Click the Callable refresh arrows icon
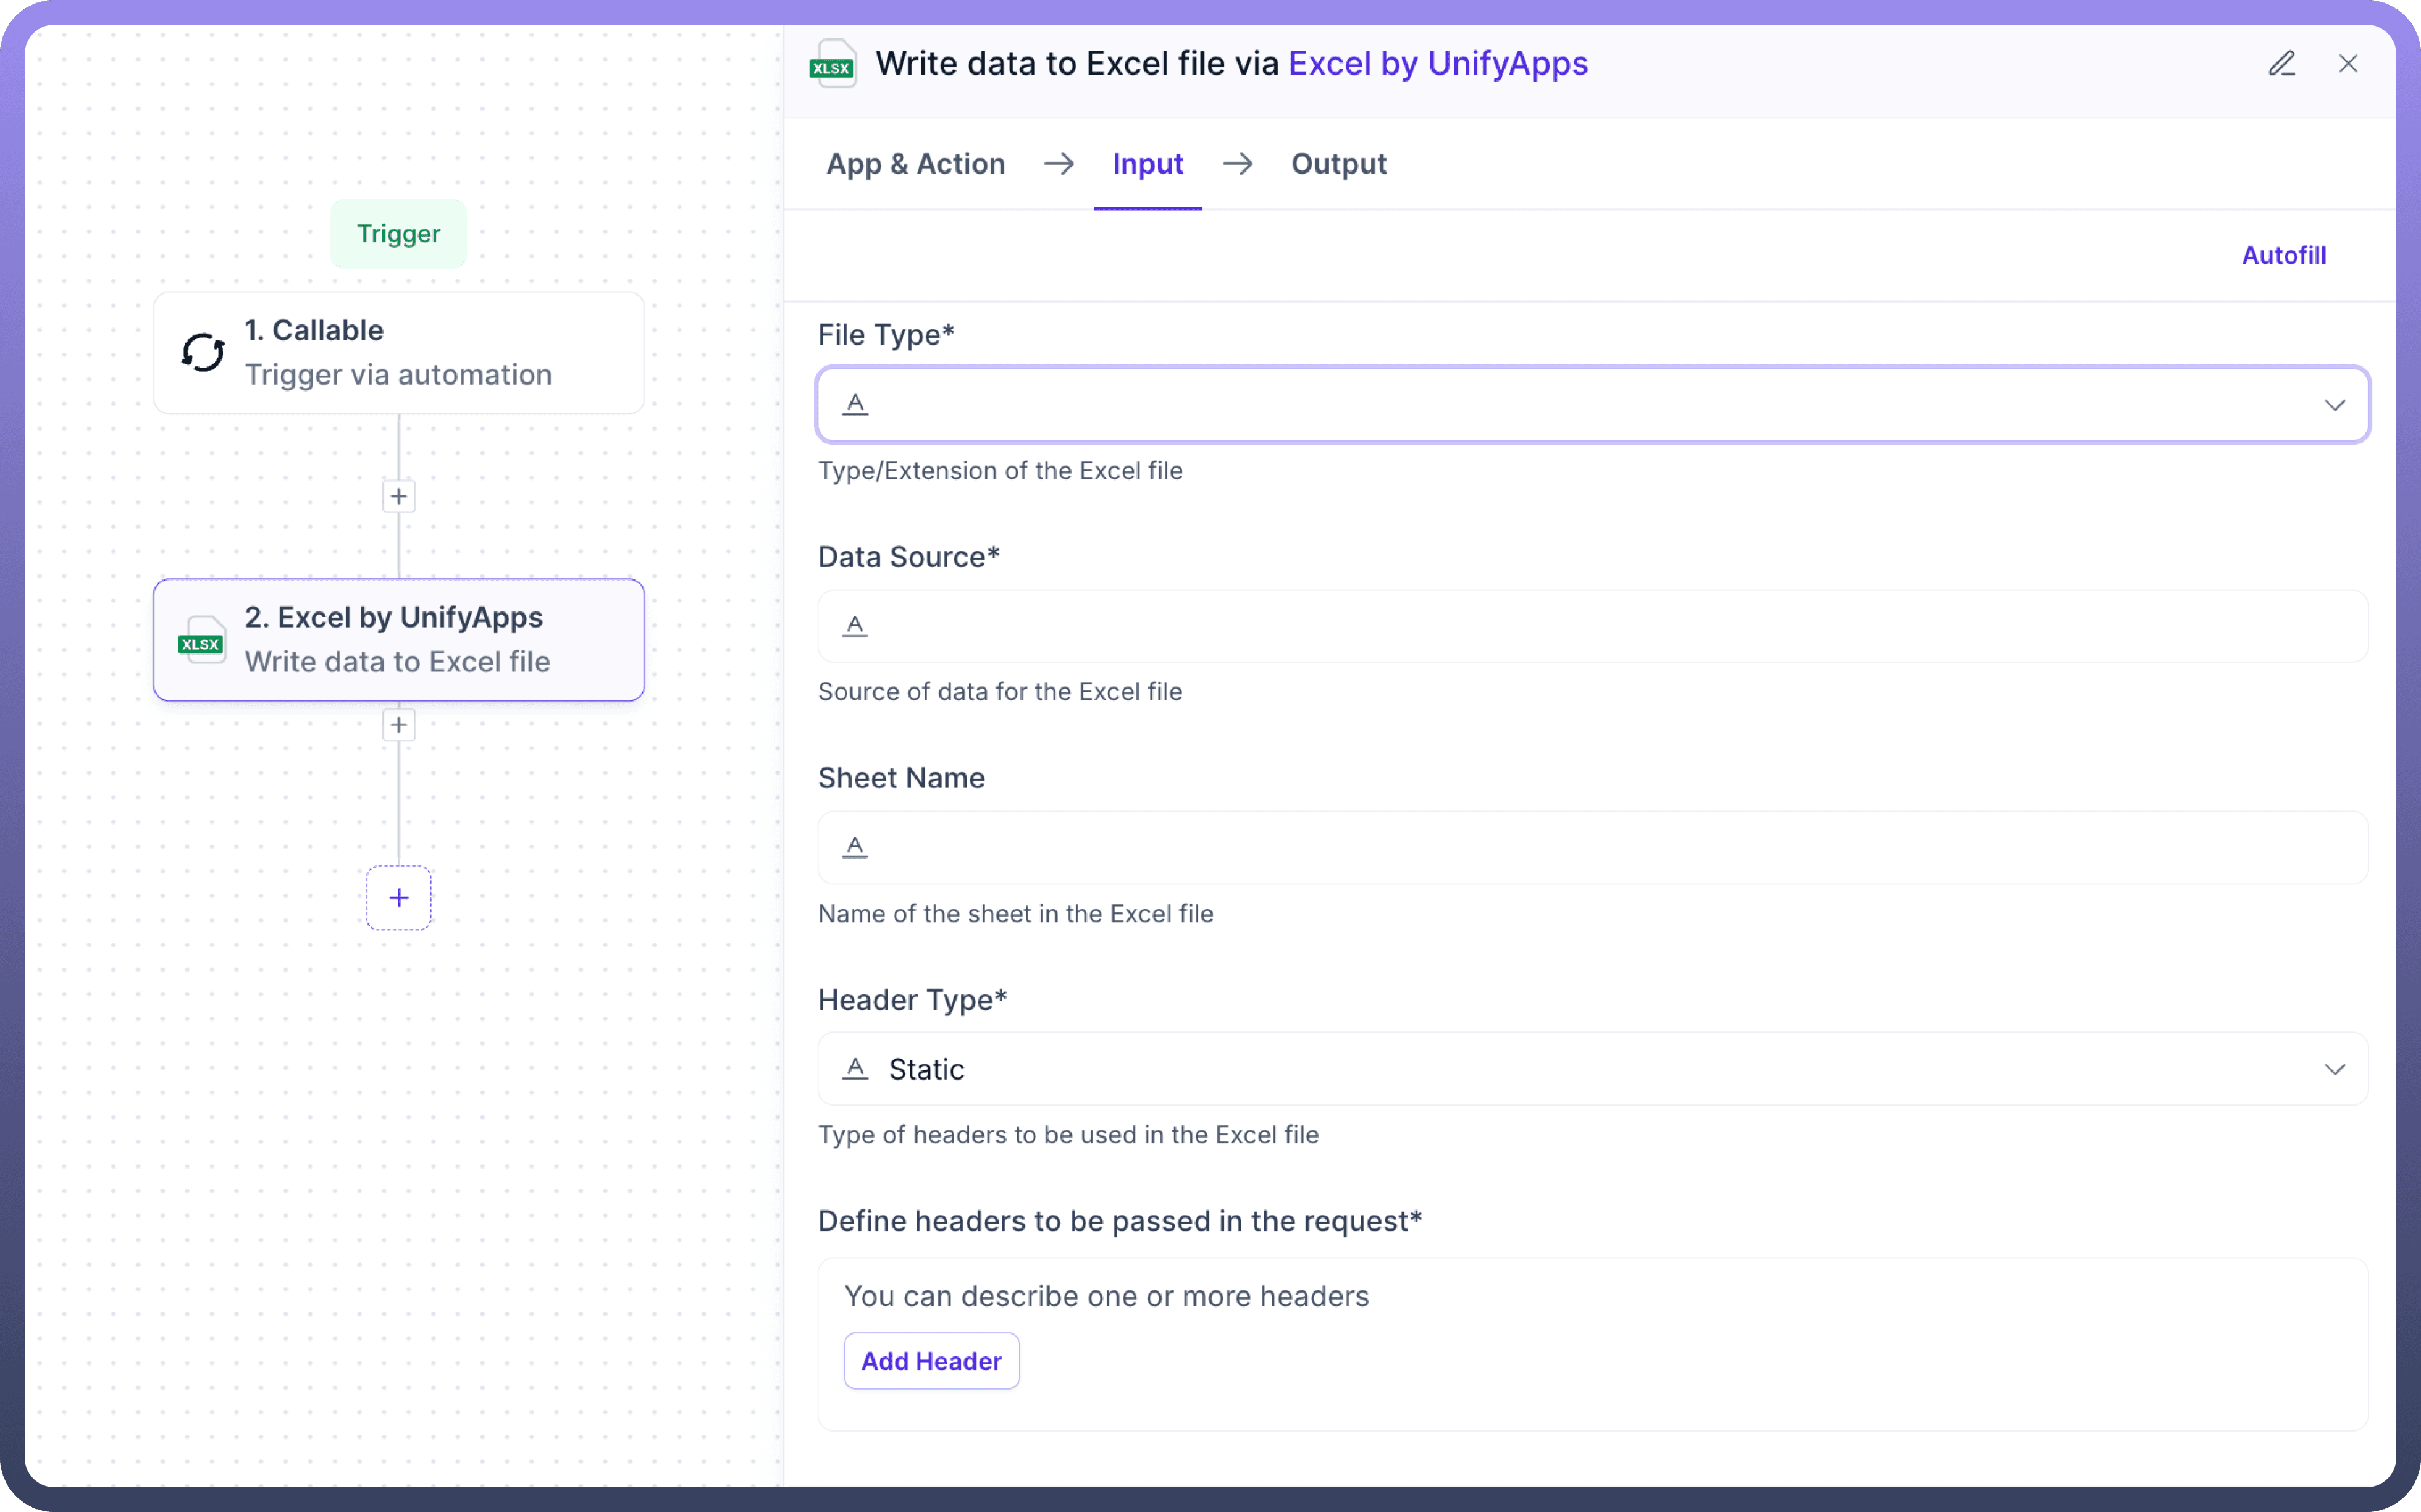Screen dimensions: 2421x1512 coord(203,352)
